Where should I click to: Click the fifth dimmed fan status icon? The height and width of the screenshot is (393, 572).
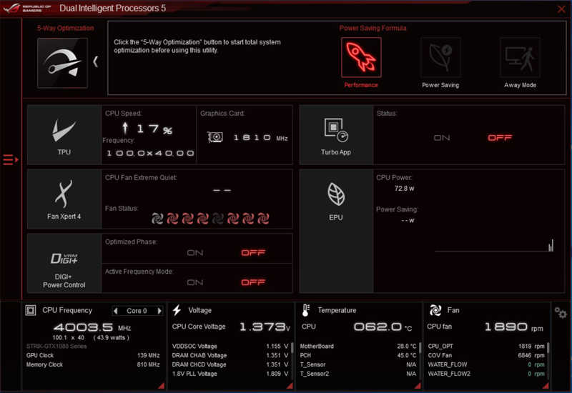coord(218,219)
